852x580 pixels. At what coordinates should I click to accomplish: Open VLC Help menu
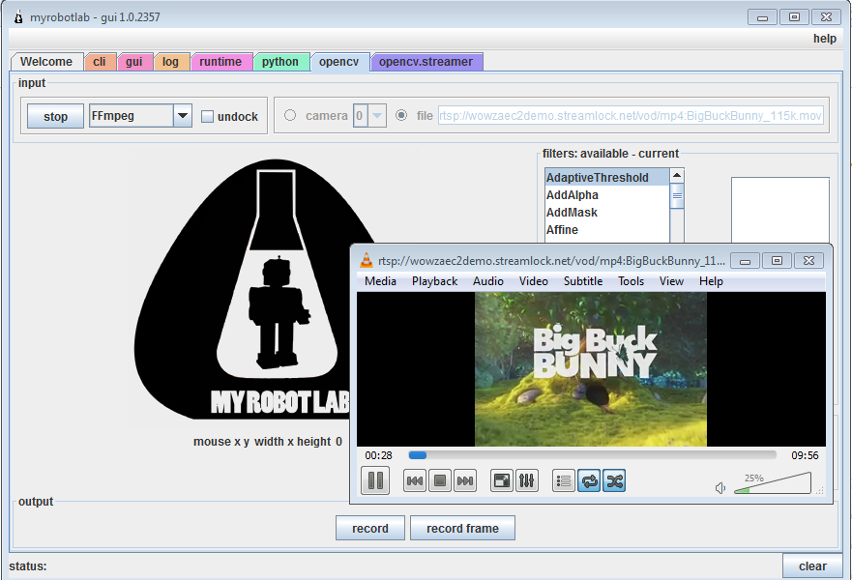pyautogui.click(x=711, y=281)
